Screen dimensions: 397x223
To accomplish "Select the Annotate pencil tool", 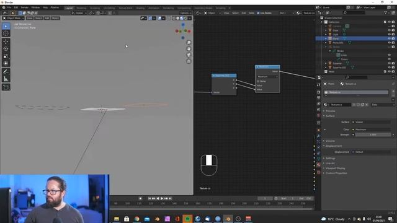I will tap(6, 72).
